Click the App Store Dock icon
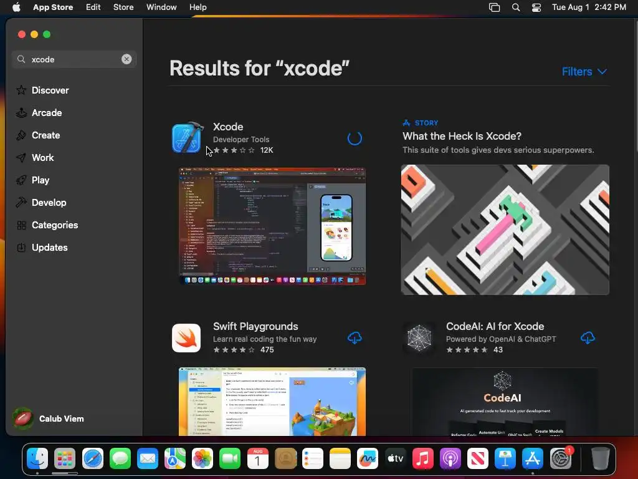 pyautogui.click(x=533, y=458)
